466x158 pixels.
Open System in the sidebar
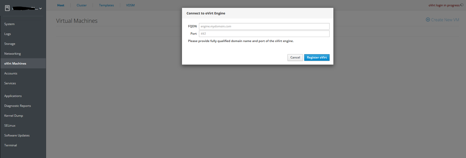tap(9, 24)
